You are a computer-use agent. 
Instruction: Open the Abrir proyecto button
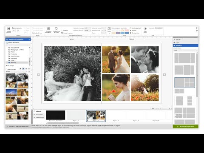tap(17, 28)
